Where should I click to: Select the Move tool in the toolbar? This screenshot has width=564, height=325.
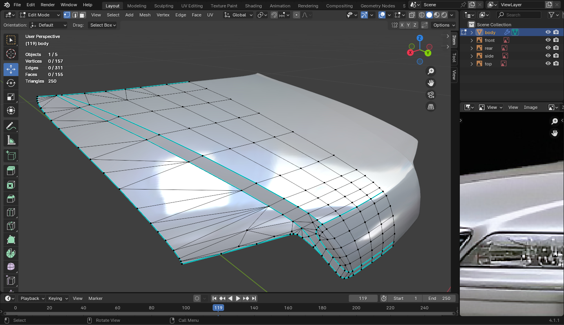[11, 69]
